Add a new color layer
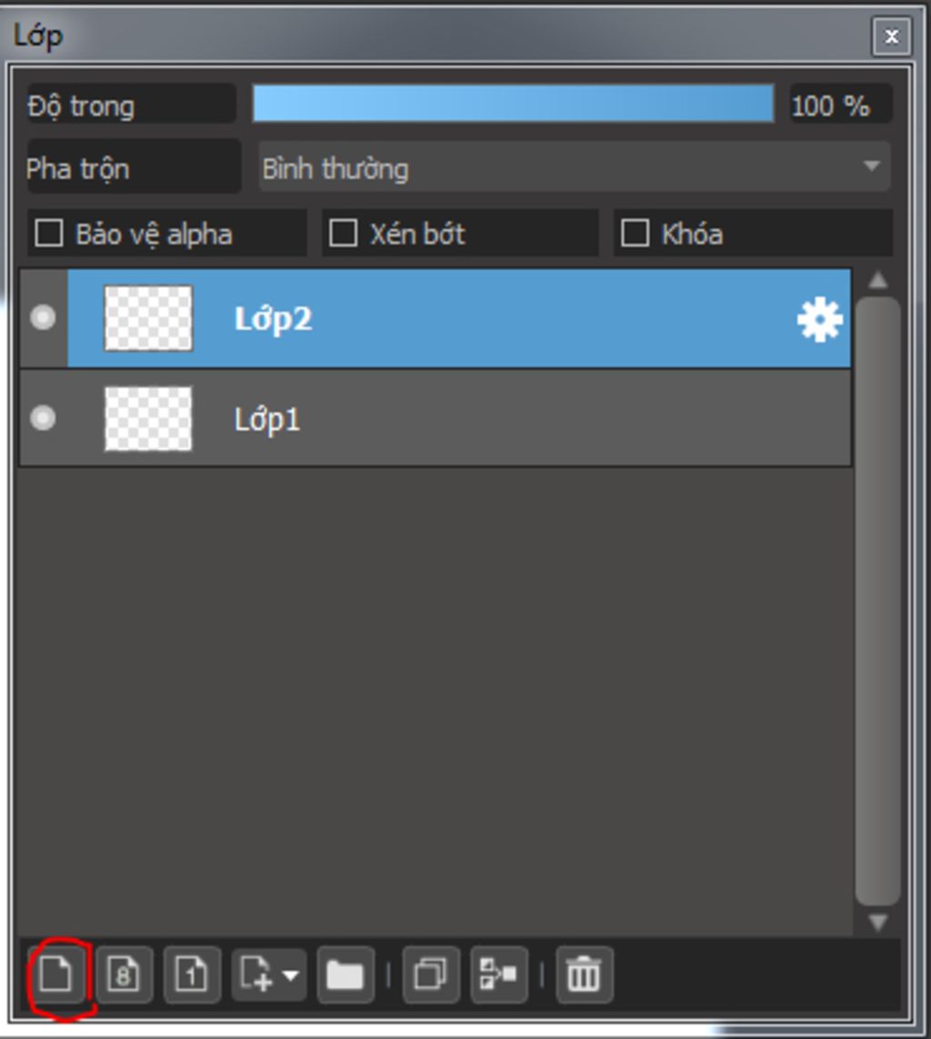 pos(56,974)
